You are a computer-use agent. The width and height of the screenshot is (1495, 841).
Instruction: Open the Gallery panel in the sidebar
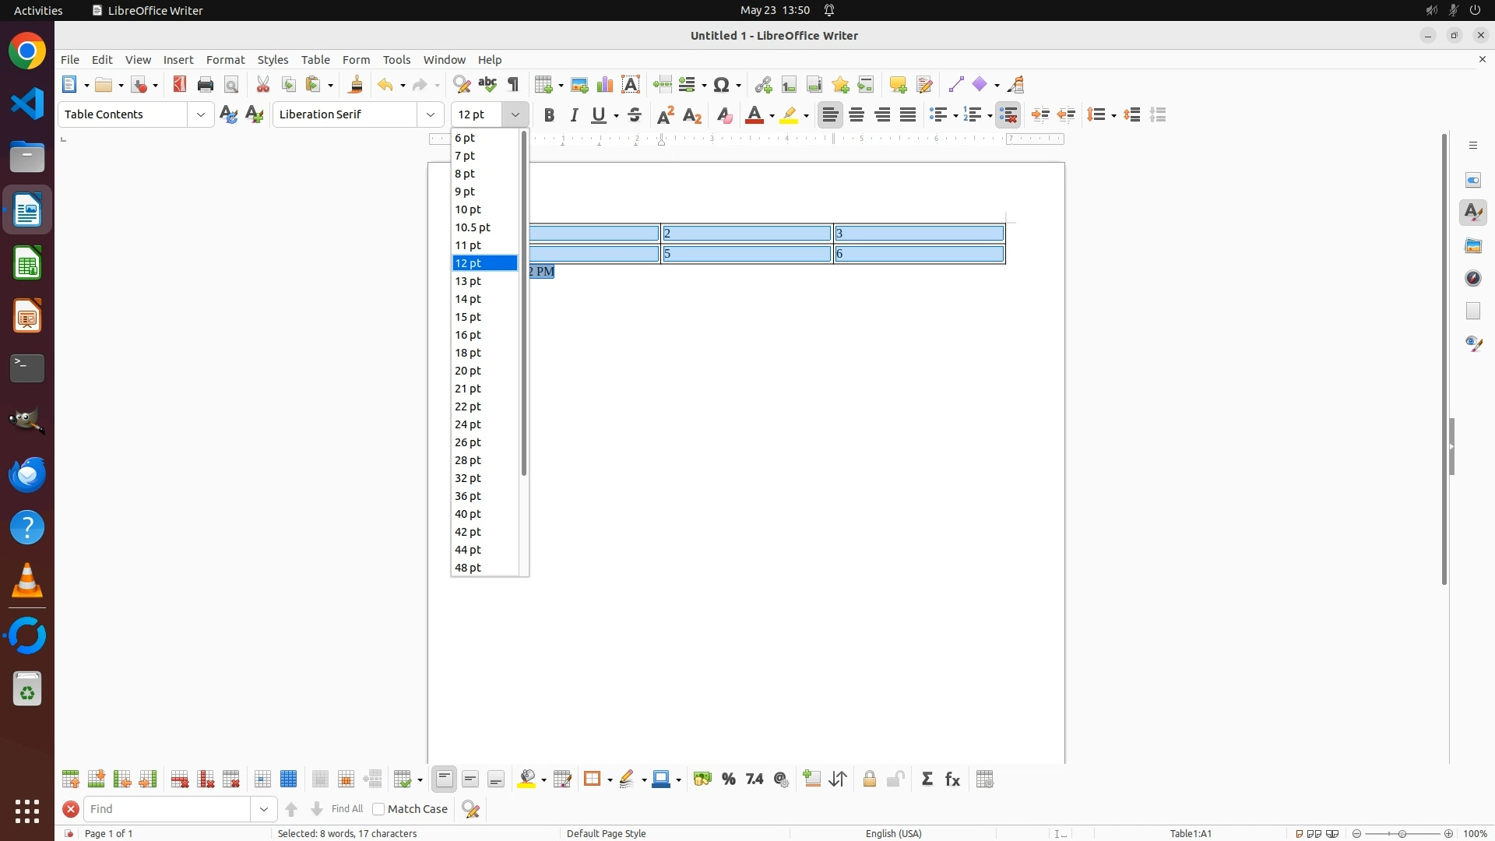pyautogui.click(x=1473, y=246)
